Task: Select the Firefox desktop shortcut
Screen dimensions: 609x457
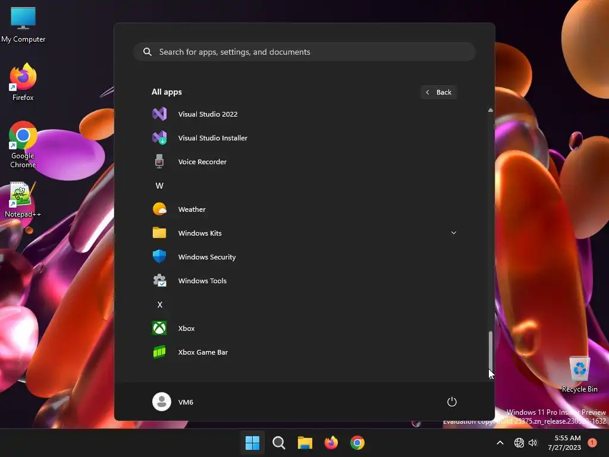Action: pyautogui.click(x=23, y=82)
